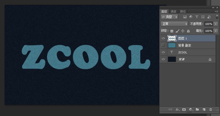Lock transparent pixels icon
This screenshot has height=116, width=220.
coord(172,31)
